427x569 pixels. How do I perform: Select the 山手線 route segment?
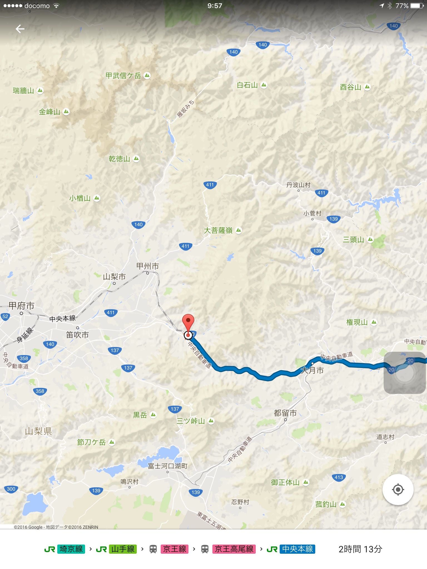pos(123,549)
